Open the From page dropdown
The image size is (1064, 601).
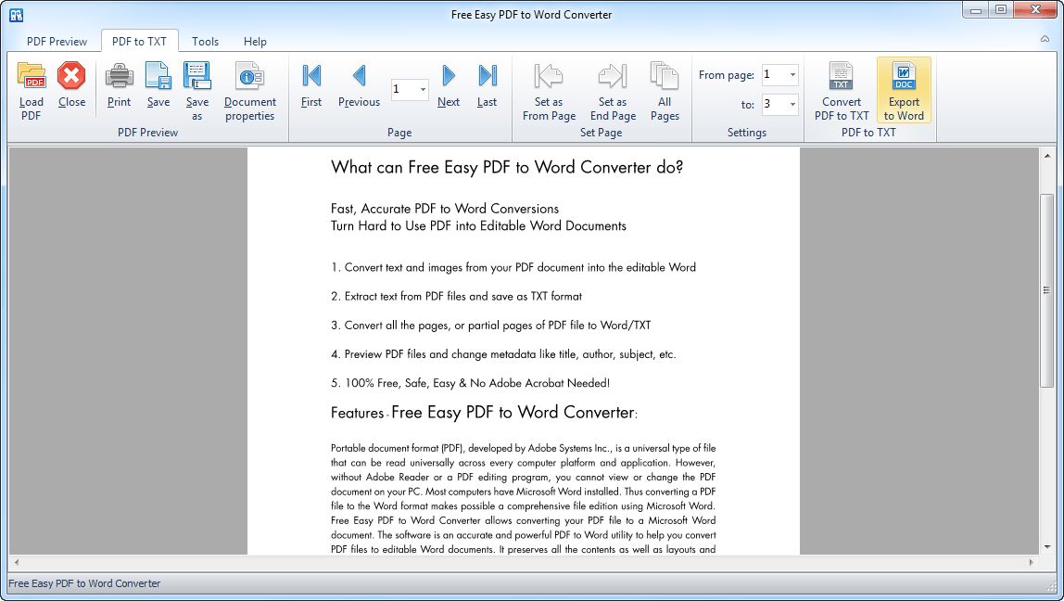pyautogui.click(x=793, y=74)
